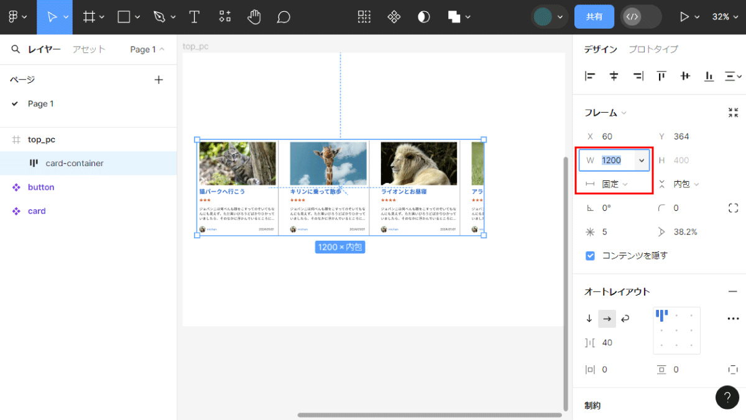Click the Align top icon
Screen dimensions: 746x420
(661, 76)
